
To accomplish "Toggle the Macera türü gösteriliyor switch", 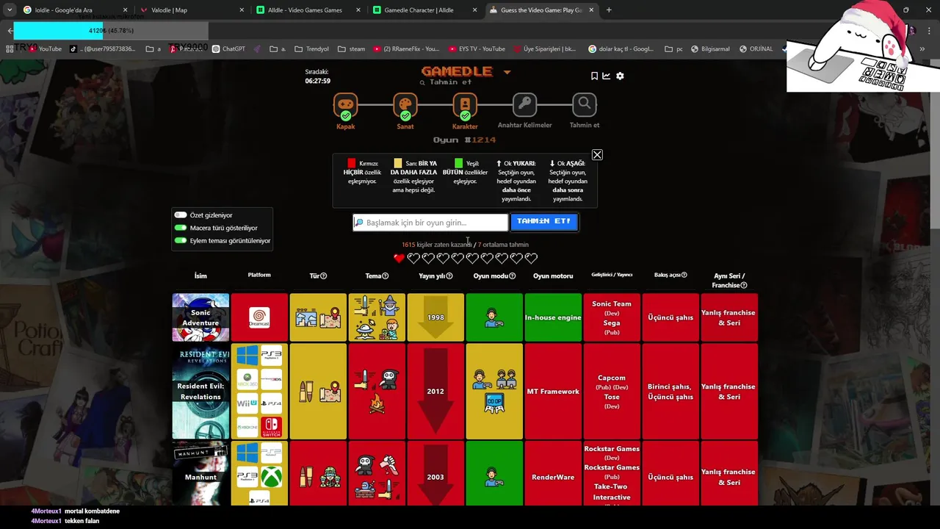I will 181,228.
